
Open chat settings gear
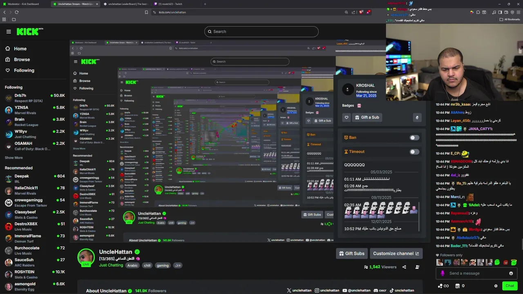coord(496,286)
